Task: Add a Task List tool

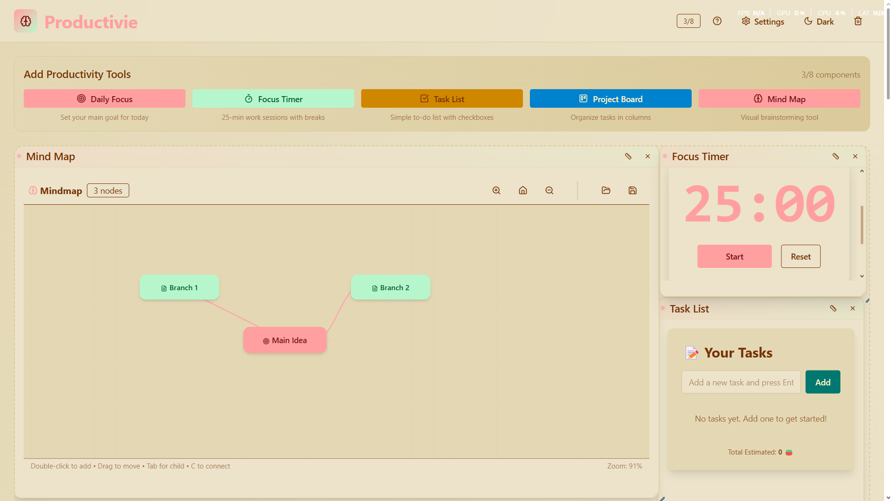Action: 442,98
